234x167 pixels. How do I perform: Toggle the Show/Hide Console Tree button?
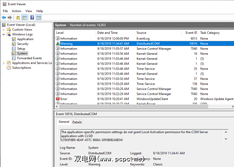pos(24,17)
